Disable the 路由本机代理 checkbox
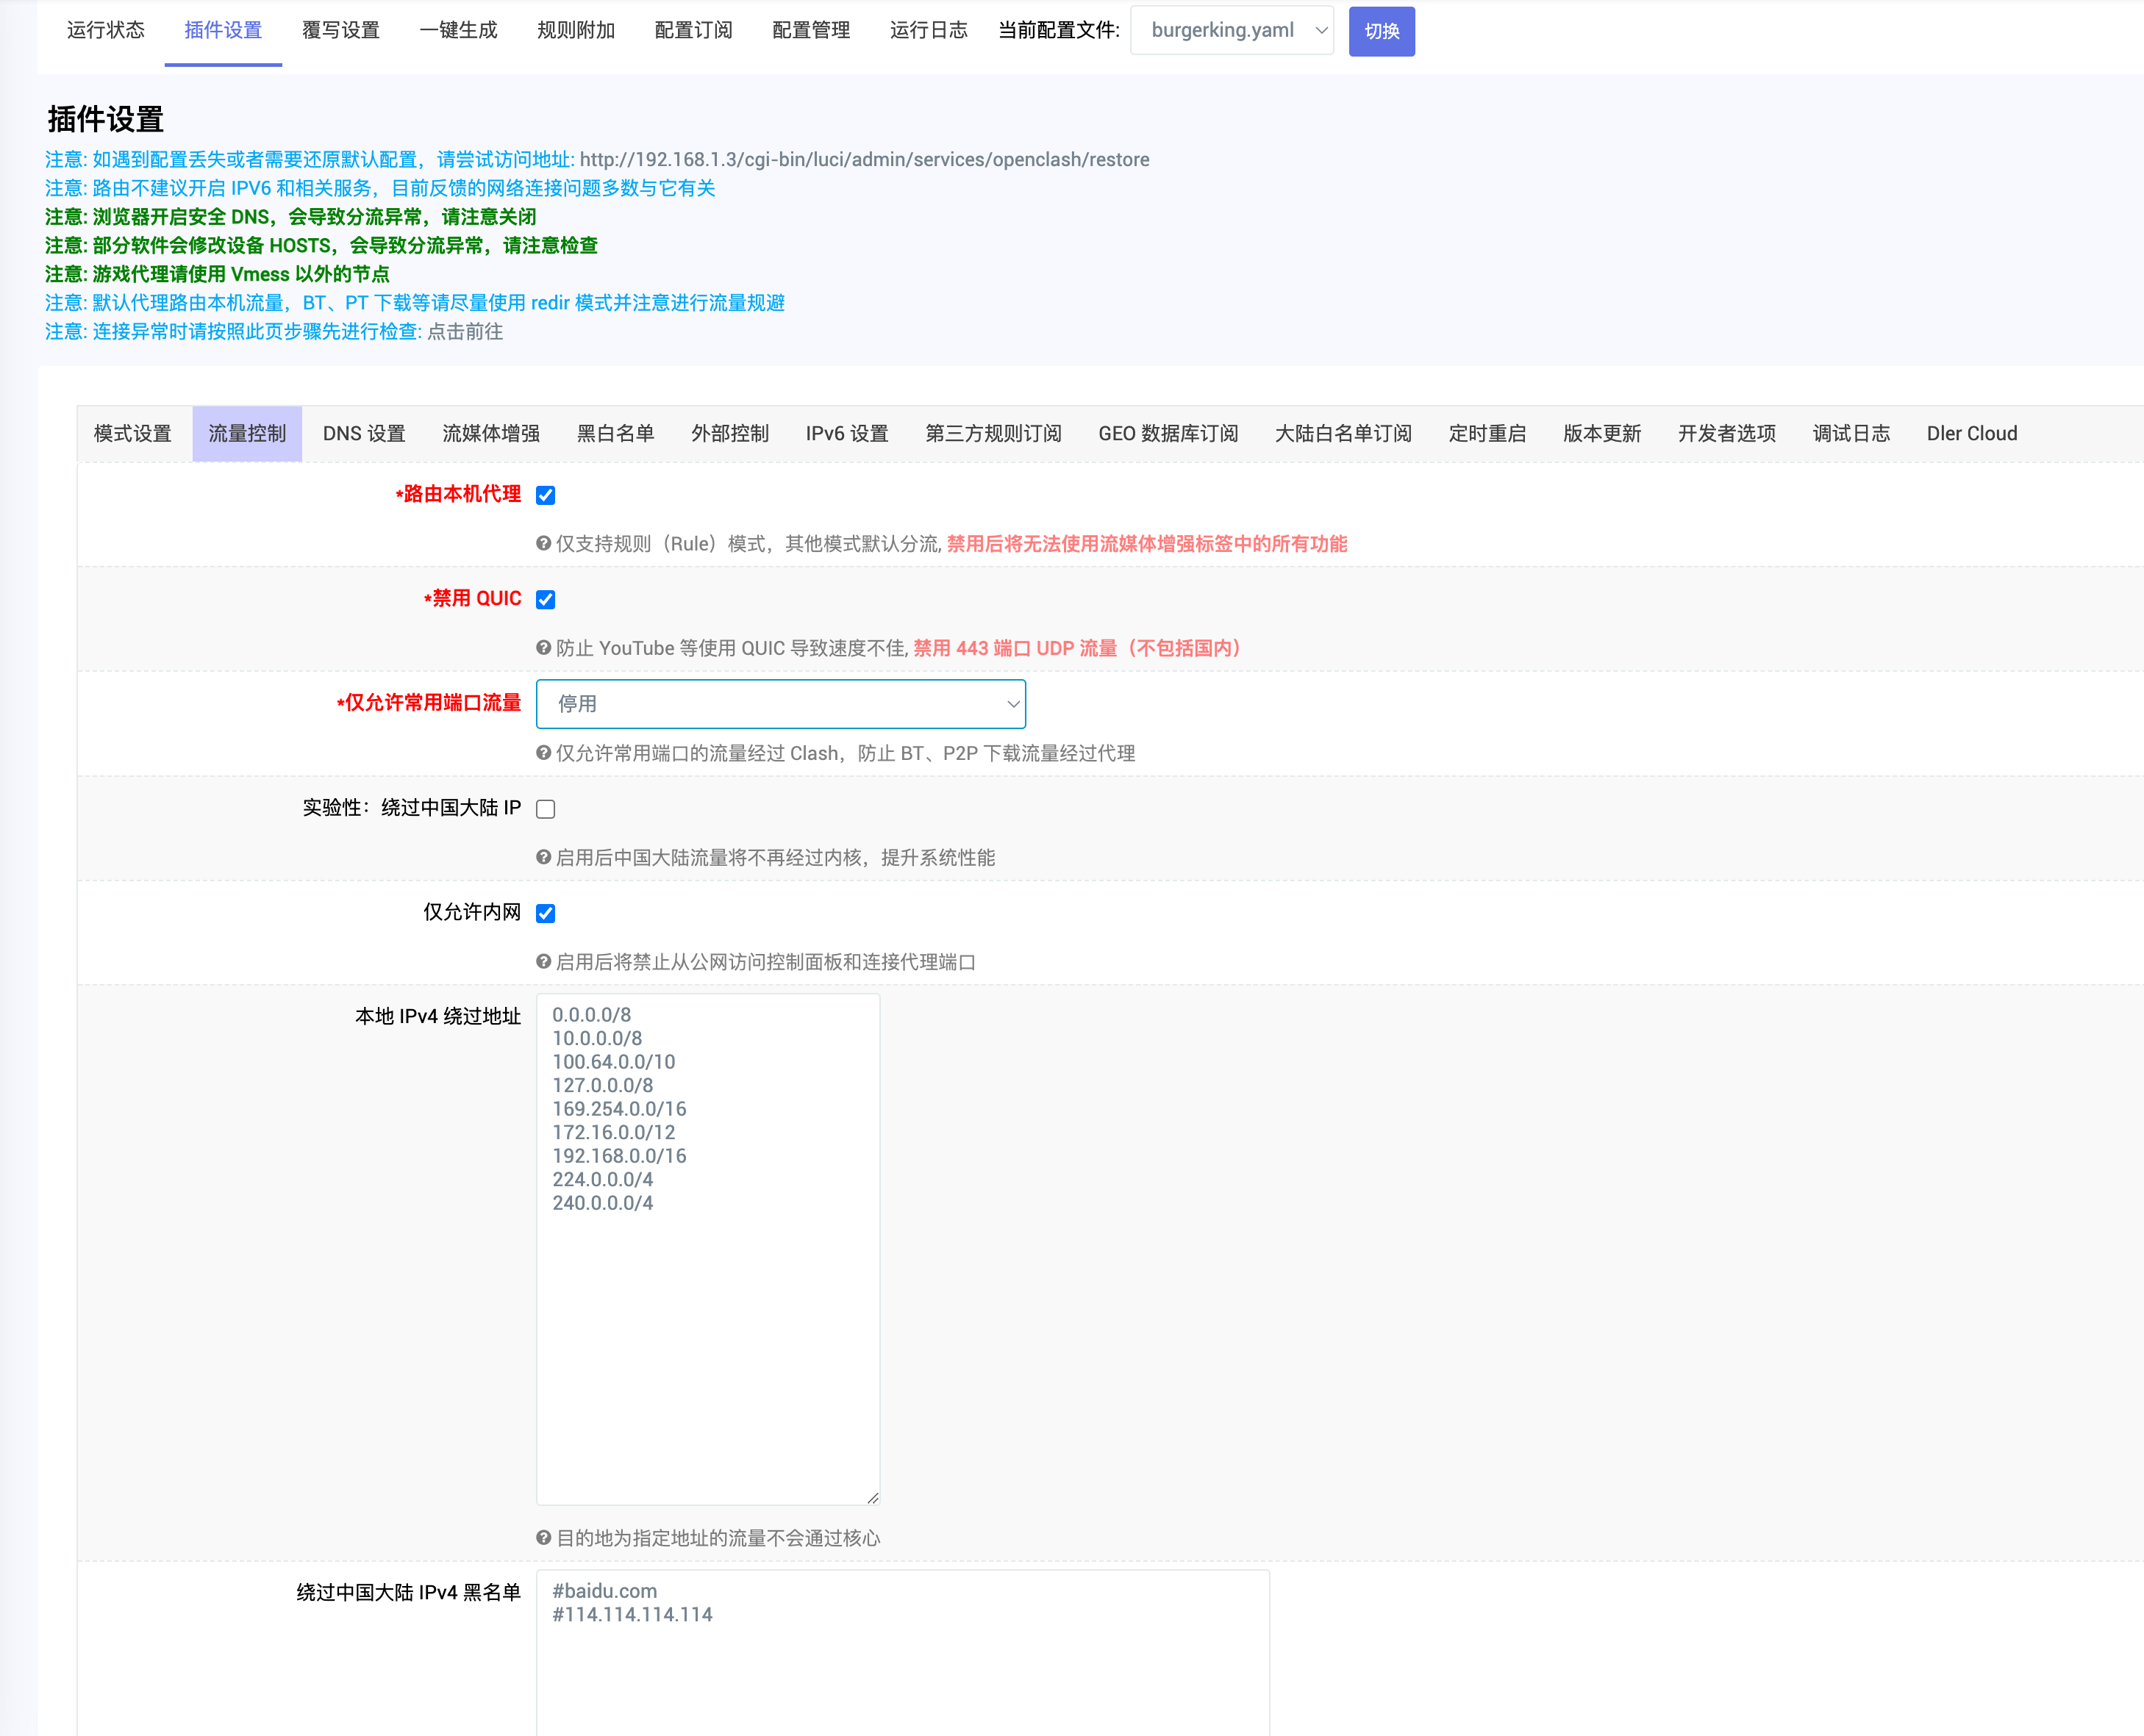The height and width of the screenshot is (1736, 2144). tap(546, 495)
